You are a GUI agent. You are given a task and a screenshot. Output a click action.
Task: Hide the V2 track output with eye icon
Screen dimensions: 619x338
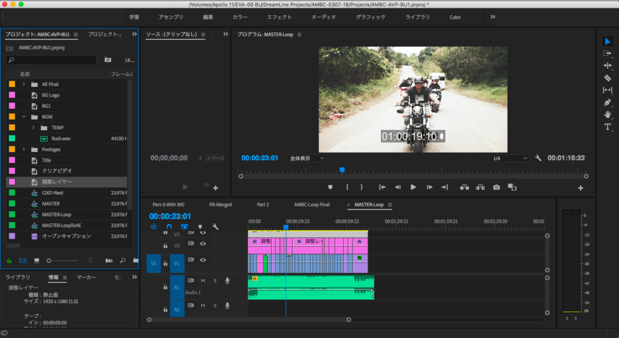coord(203,243)
